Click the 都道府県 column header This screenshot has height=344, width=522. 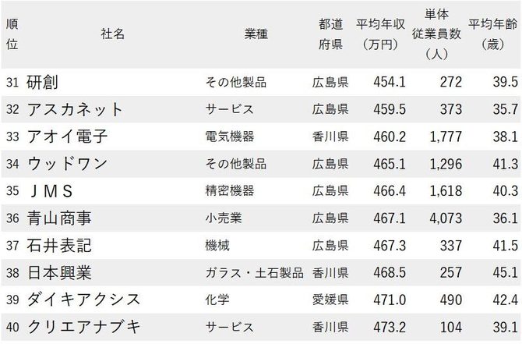pyautogui.click(x=330, y=34)
